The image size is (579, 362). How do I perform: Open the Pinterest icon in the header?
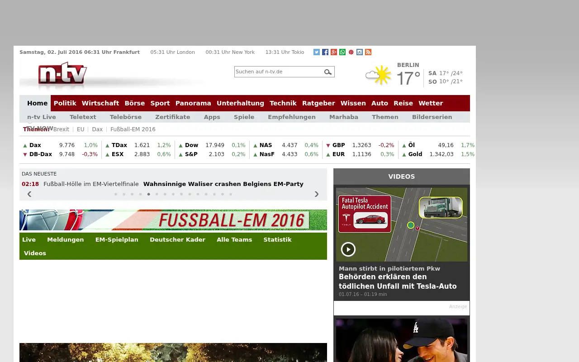click(x=351, y=52)
